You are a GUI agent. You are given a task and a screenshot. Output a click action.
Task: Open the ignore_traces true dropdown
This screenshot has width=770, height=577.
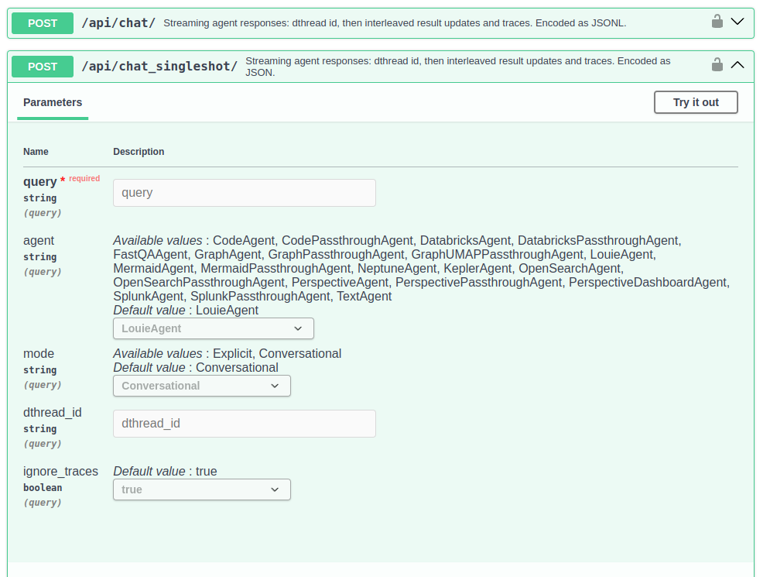(202, 489)
